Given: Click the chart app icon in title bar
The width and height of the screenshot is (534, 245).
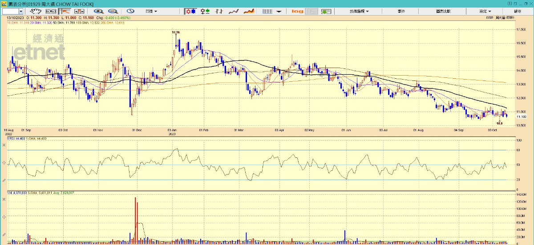Looking at the screenshot, I should 4,4.
